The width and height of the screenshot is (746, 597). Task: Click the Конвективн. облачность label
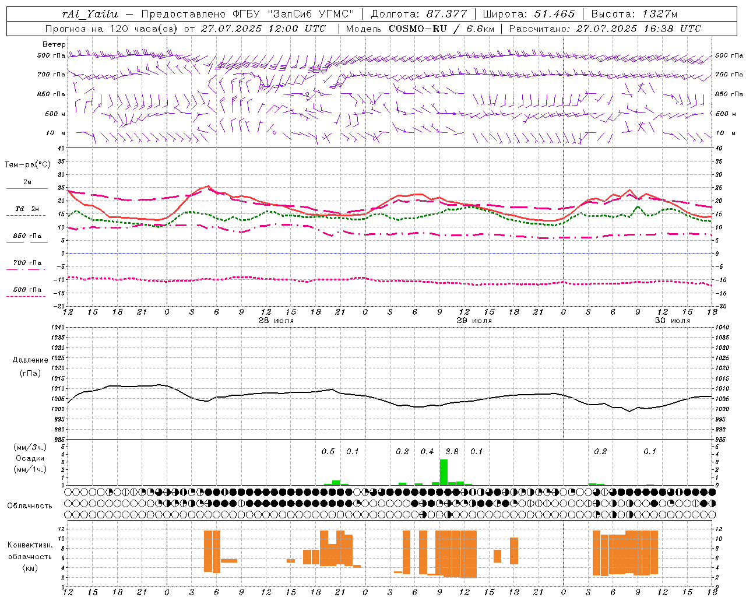click(x=30, y=551)
